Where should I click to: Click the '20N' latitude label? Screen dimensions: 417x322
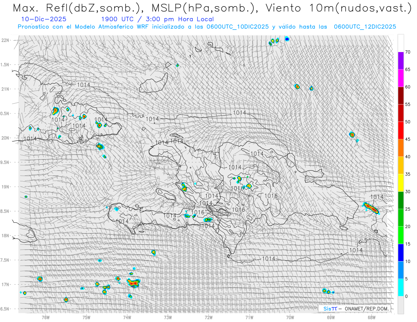tap(6, 138)
